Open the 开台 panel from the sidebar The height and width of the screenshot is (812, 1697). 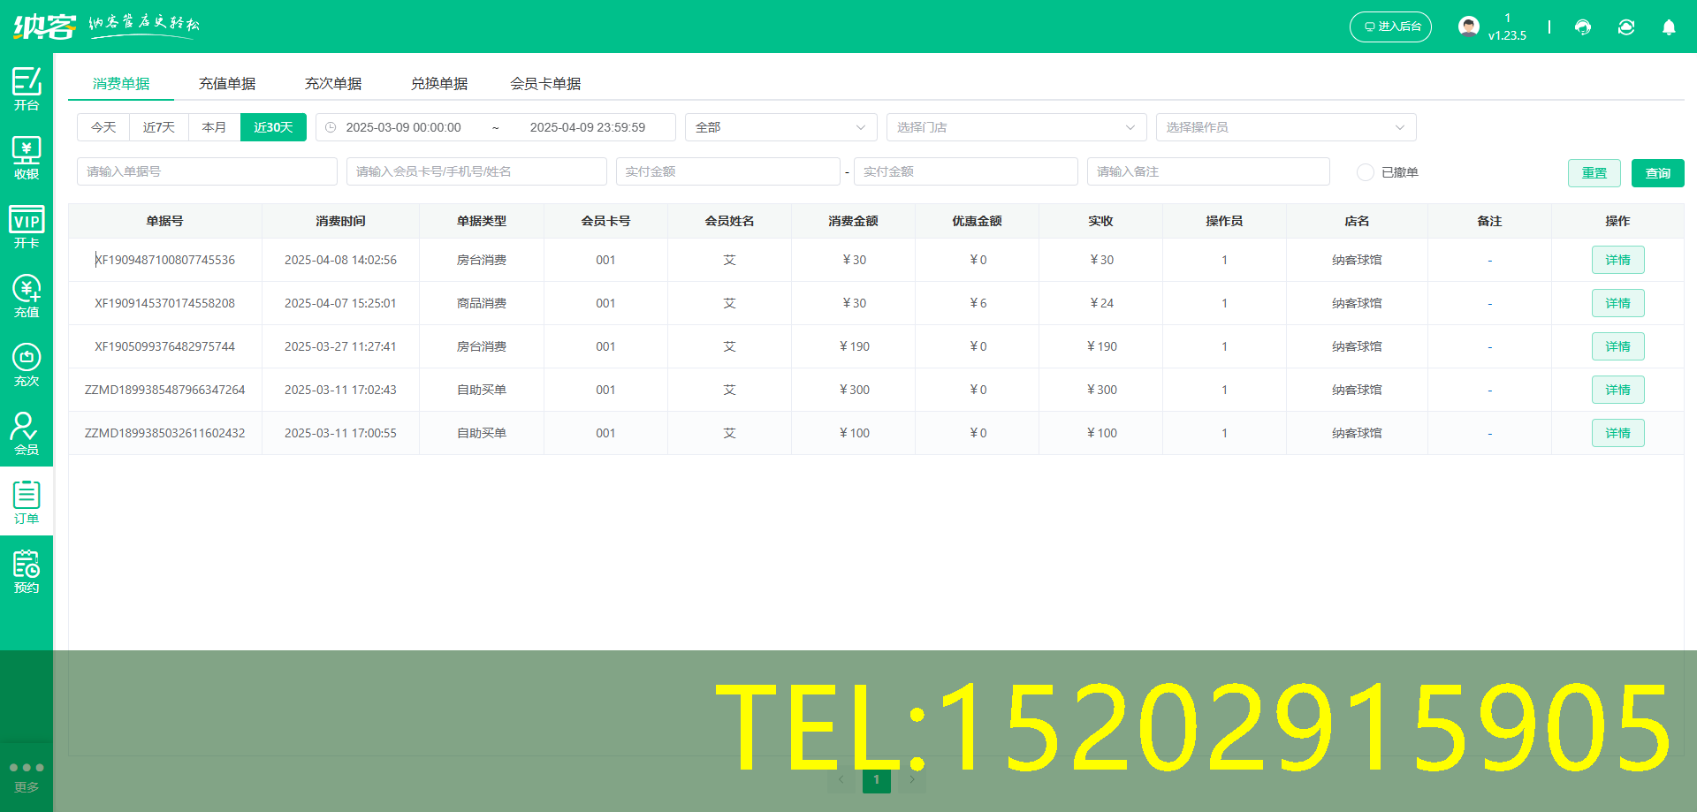(27, 88)
